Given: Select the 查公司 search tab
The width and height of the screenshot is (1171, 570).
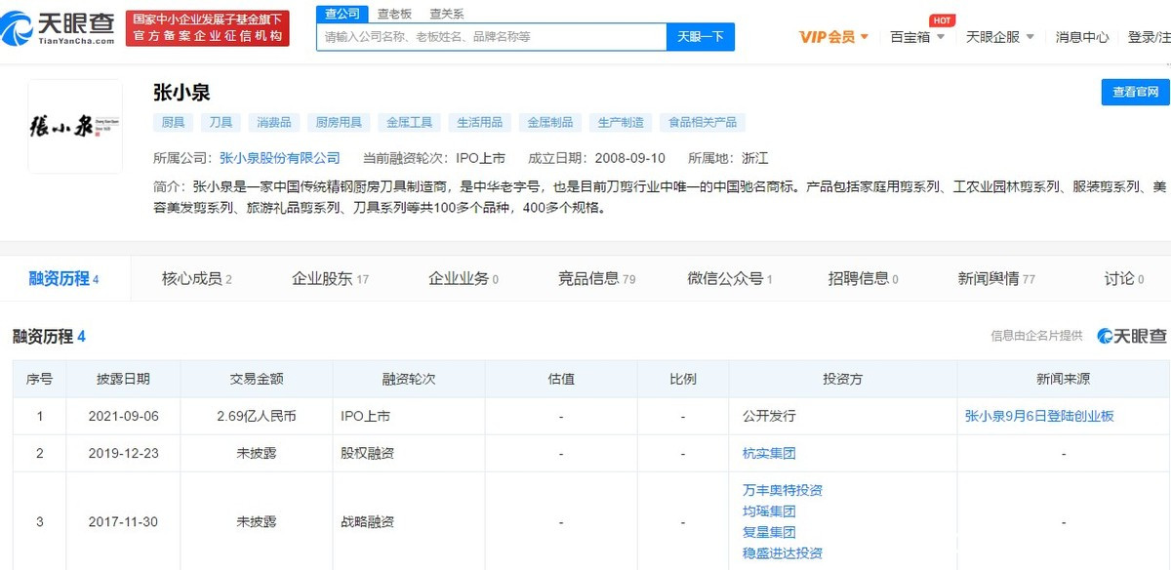Looking at the screenshot, I should (341, 13).
